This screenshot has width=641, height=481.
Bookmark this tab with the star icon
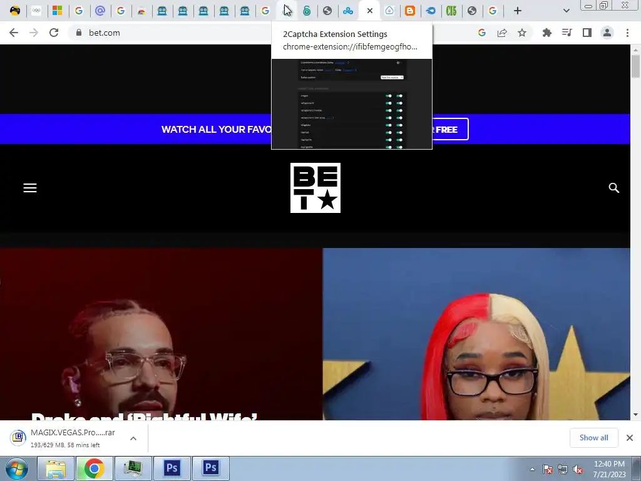522,33
